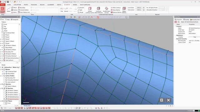The height and width of the screenshot is (112, 200).
Task: Select the Boundary tool
Action: pos(22,7)
